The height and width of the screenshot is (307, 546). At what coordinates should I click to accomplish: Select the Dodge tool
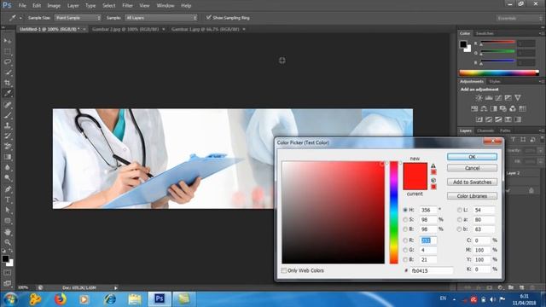pyautogui.click(x=8, y=178)
